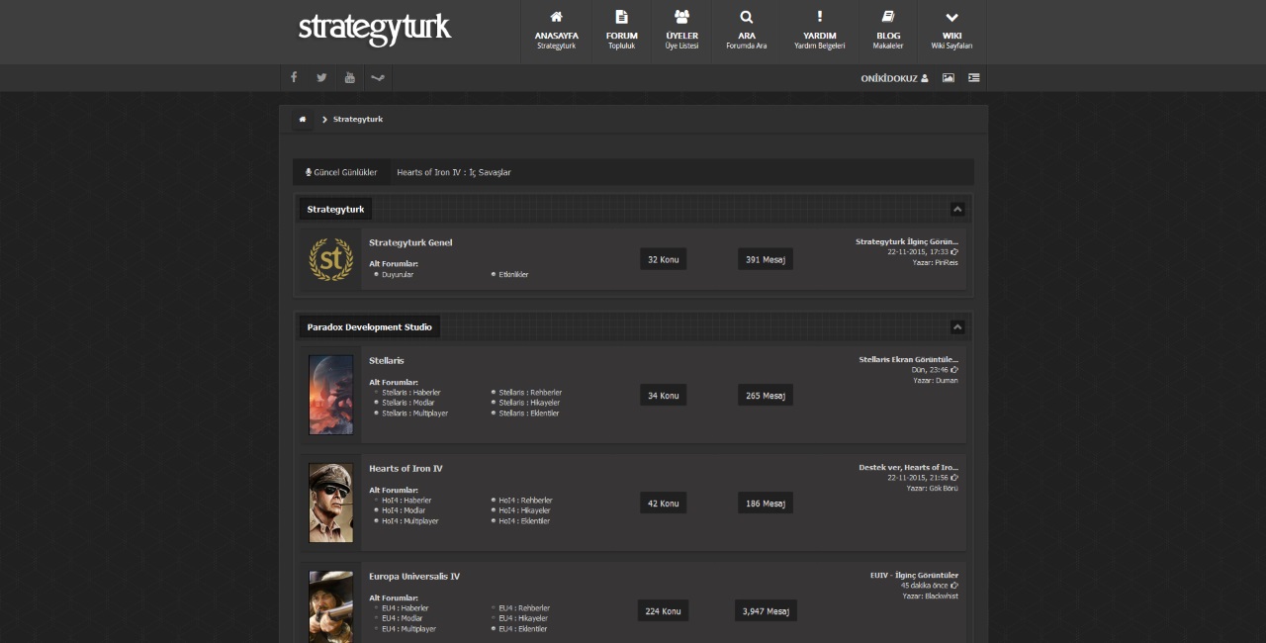The height and width of the screenshot is (643, 1266).
Task: Open HoI4 : Hikayeler subforum
Action: [524, 510]
